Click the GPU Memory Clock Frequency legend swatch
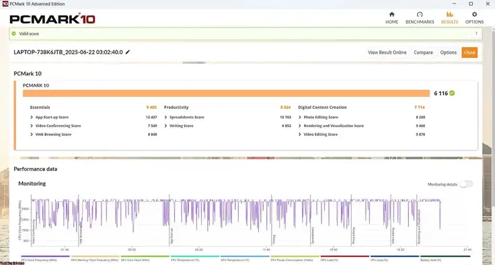Screen dimensions: 495x265 tap(95, 256)
